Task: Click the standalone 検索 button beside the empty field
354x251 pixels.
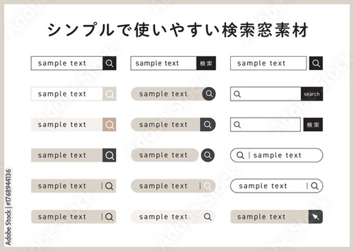Action: click(313, 125)
